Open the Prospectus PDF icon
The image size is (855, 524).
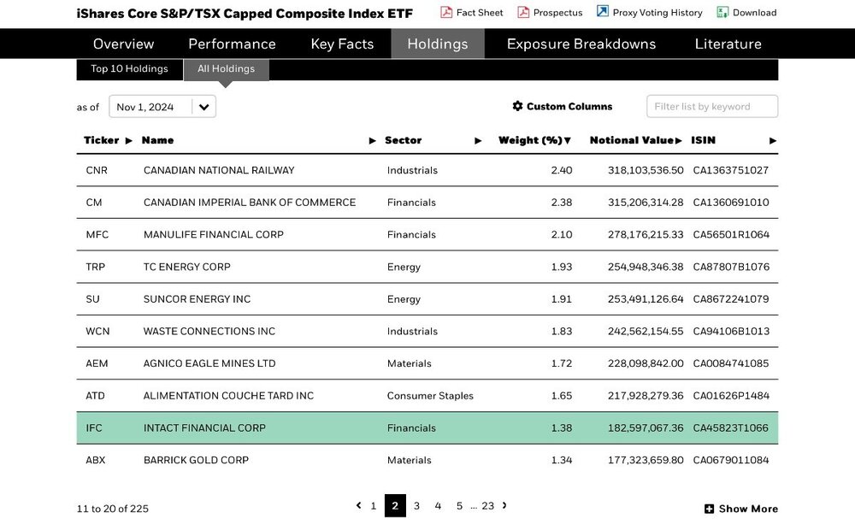[523, 12]
